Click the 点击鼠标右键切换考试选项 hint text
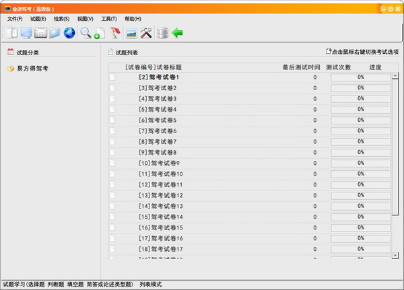This screenshot has width=404, height=290. click(x=365, y=52)
